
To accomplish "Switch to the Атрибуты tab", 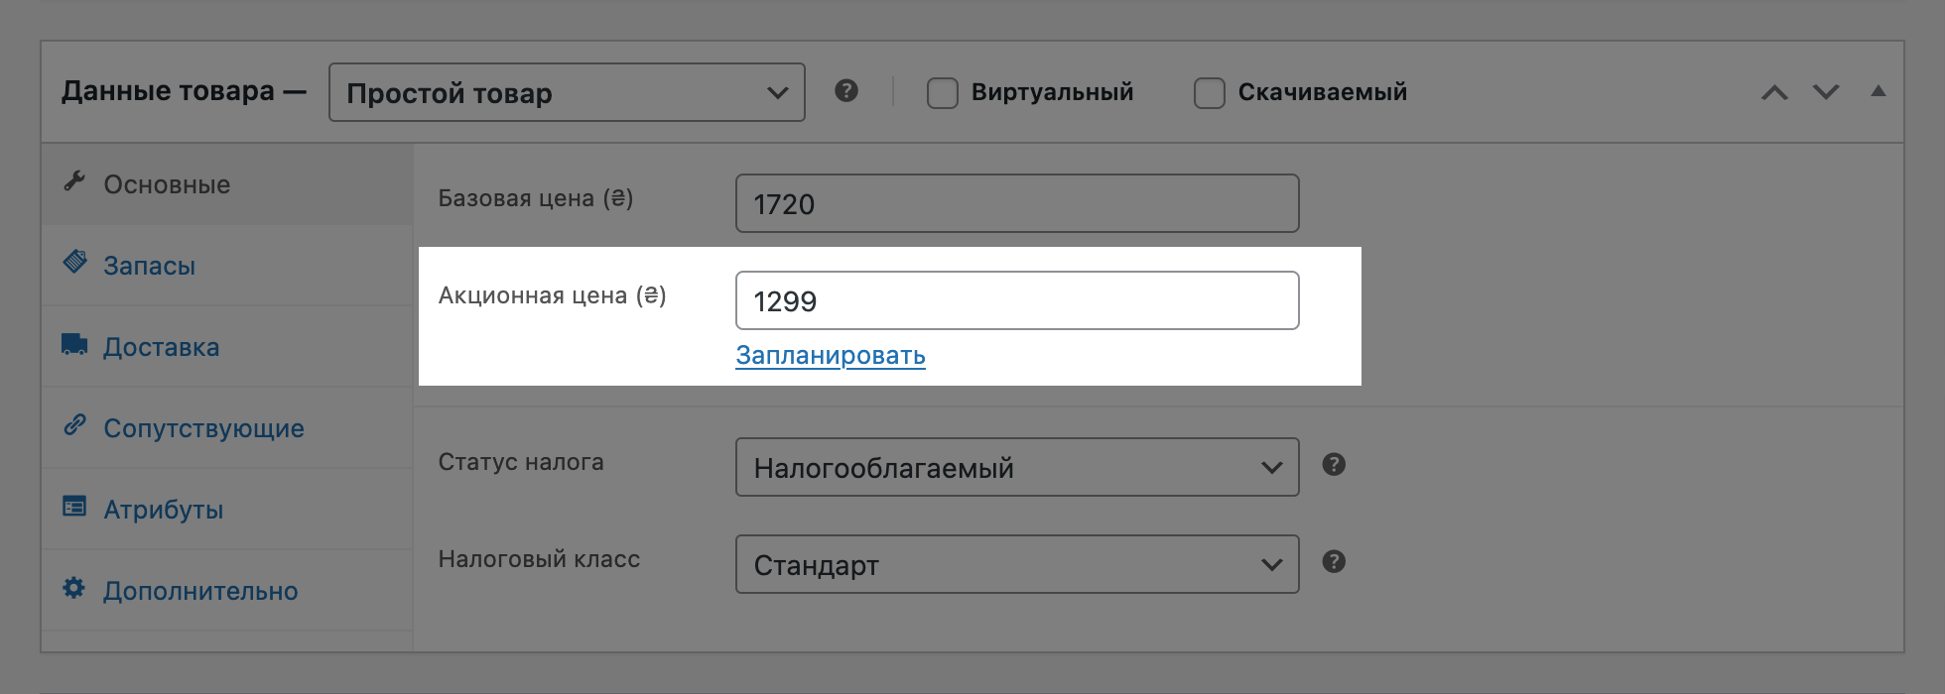I will tap(227, 510).
